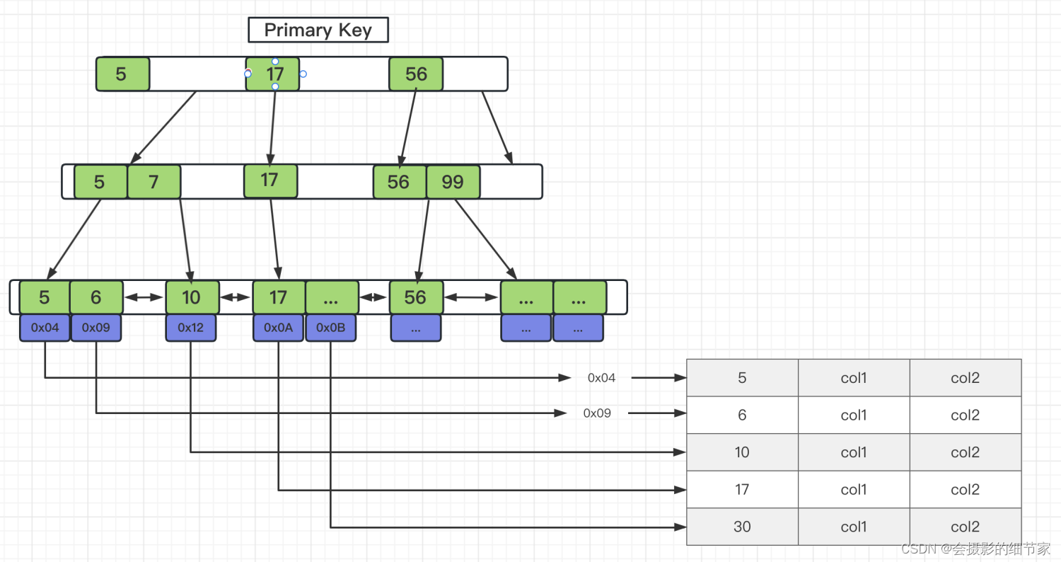
Task: Select col2 cell in the row 10
Action: click(x=966, y=452)
